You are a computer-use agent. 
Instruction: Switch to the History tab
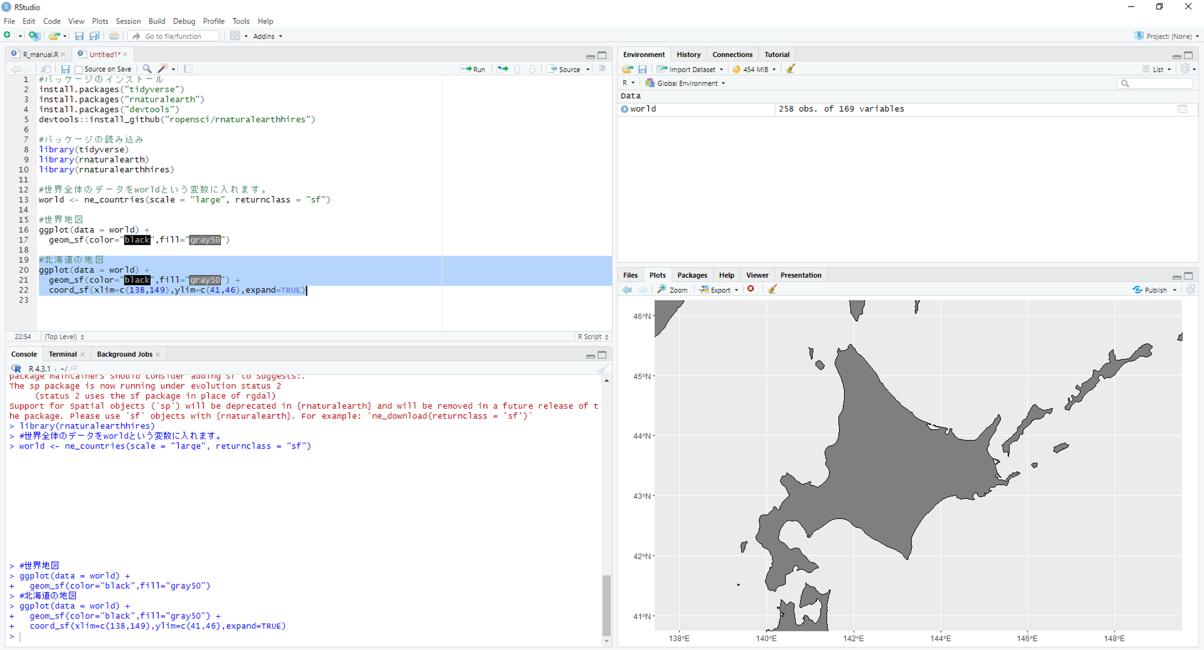(x=688, y=54)
